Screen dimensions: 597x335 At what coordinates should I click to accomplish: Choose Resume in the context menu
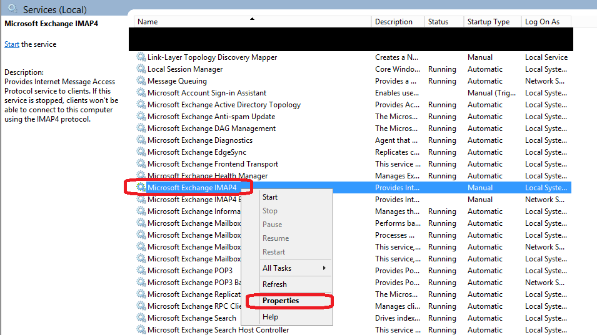tap(276, 238)
